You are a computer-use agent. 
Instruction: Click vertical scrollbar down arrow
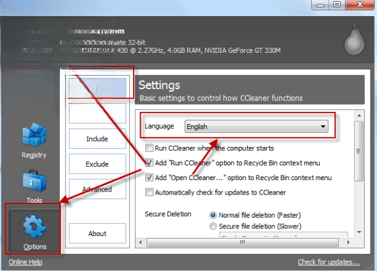click(359, 232)
